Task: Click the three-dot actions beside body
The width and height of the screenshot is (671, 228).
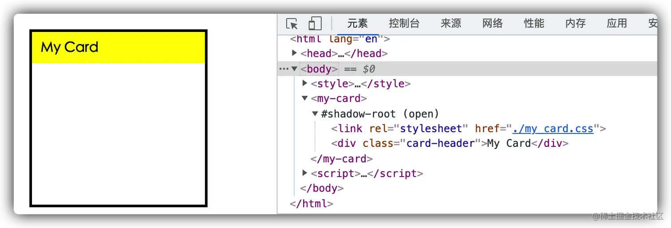Action: [283, 69]
